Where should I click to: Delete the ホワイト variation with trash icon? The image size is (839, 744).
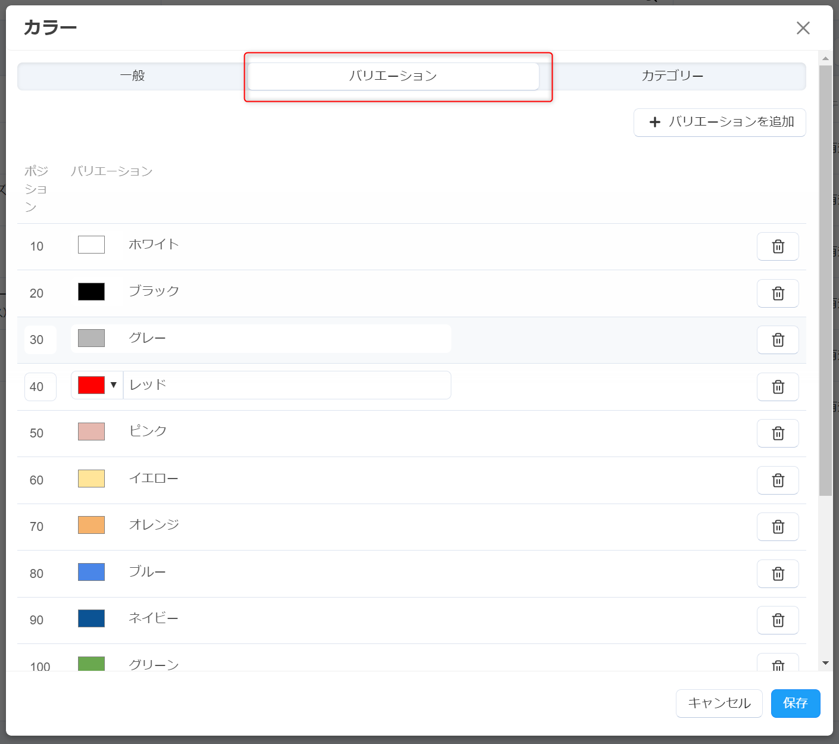click(x=778, y=246)
